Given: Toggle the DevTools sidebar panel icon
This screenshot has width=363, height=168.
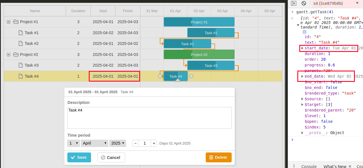Looking at the screenshot, I should (x=293, y=3).
